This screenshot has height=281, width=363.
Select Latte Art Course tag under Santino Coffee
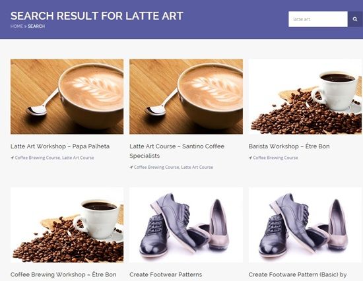pos(197,167)
